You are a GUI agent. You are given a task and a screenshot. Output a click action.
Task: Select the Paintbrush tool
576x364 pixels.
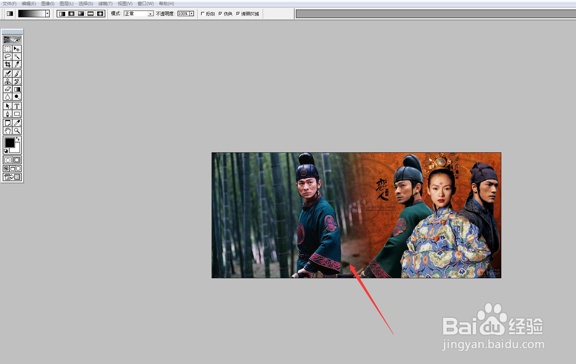(17, 74)
